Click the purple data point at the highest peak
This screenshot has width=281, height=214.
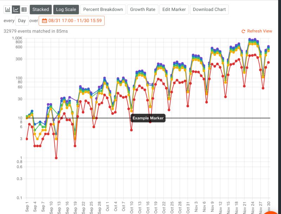point(250,39)
